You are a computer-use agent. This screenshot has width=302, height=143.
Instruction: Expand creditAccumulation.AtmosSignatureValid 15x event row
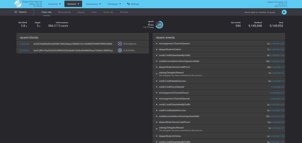(219, 116)
